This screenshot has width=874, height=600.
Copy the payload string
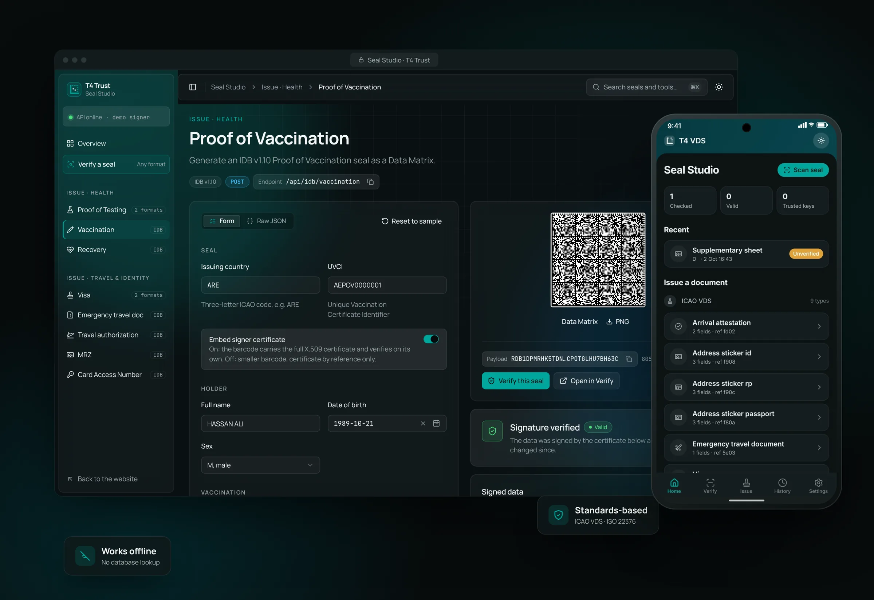pos(629,359)
